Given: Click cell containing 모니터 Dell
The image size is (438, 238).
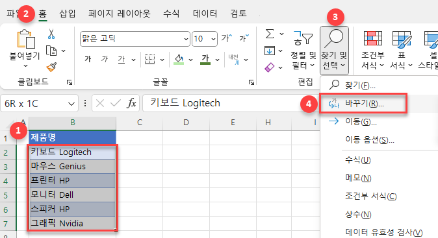Looking at the screenshot, I should 72,195.
